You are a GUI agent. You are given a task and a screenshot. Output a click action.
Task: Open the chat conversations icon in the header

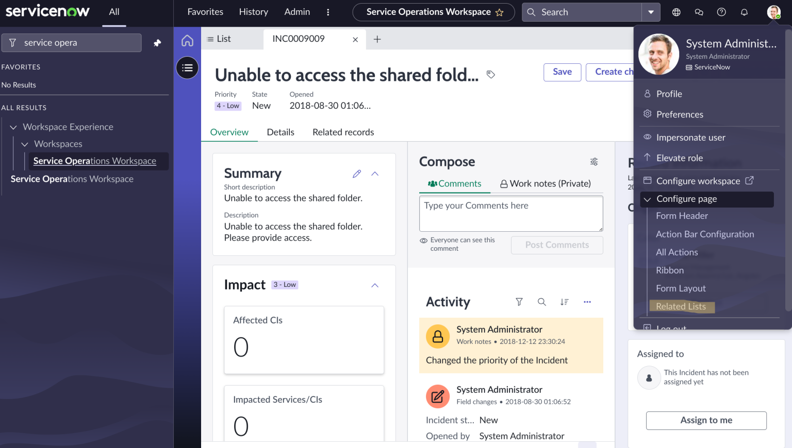coord(699,11)
